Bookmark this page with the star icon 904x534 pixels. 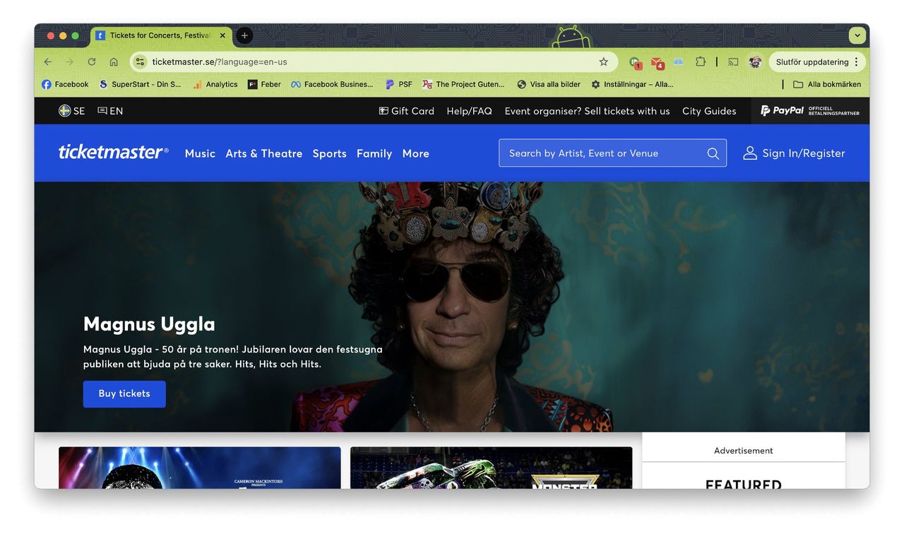[x=604, y=61]
